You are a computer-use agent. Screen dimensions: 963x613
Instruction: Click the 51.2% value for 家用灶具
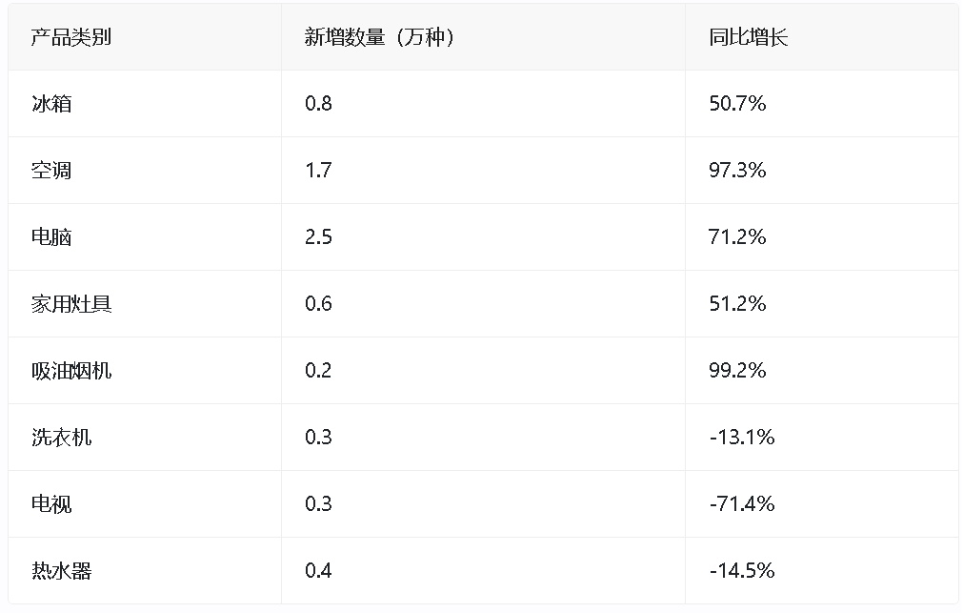(737, 304)
